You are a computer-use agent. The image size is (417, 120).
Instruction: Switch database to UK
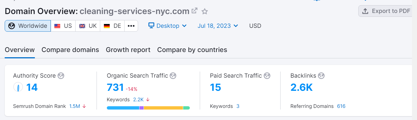point(88,26)
